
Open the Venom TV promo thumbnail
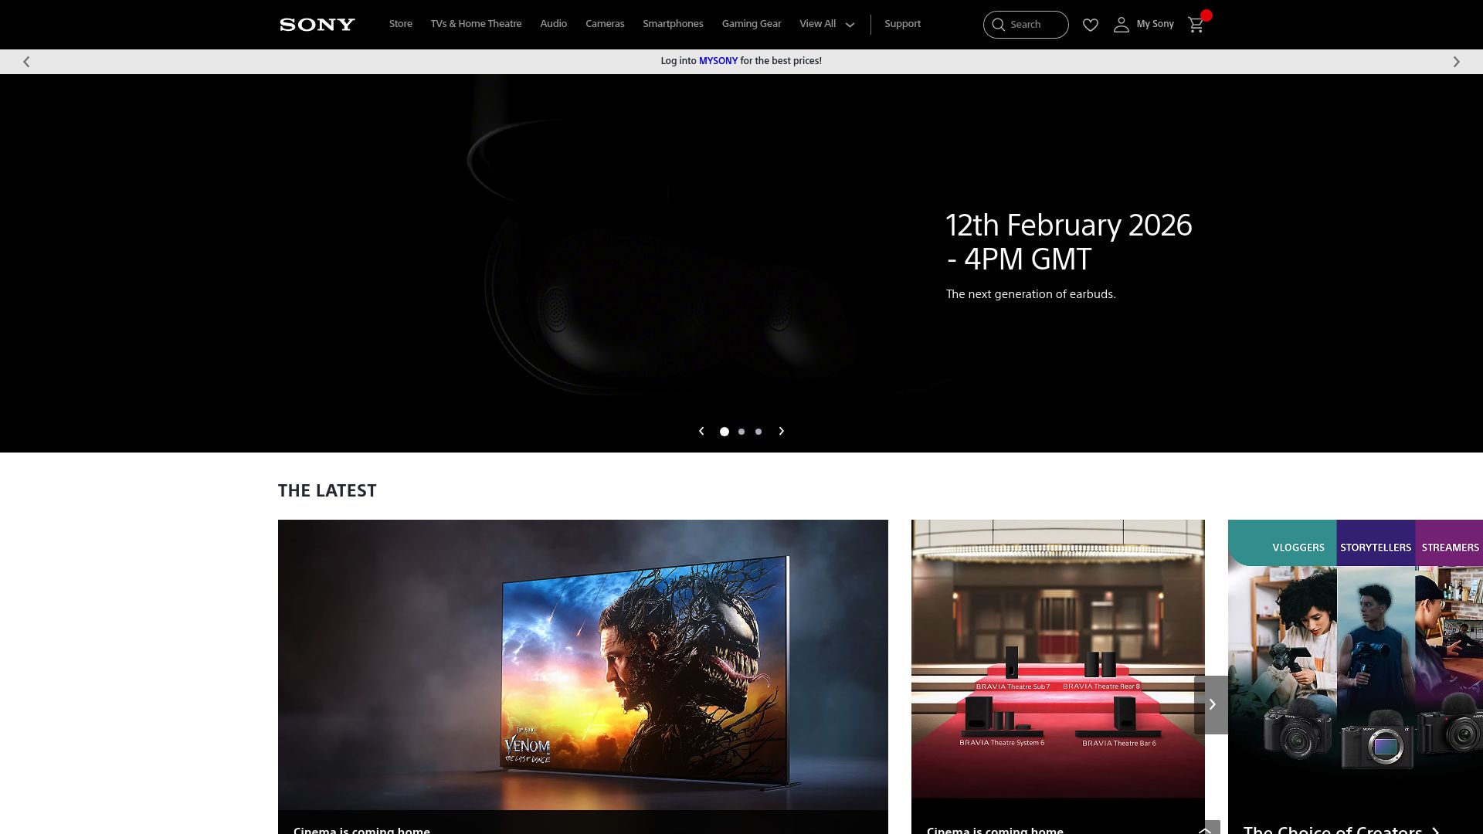pyautogui.click(x=583, y=665)
